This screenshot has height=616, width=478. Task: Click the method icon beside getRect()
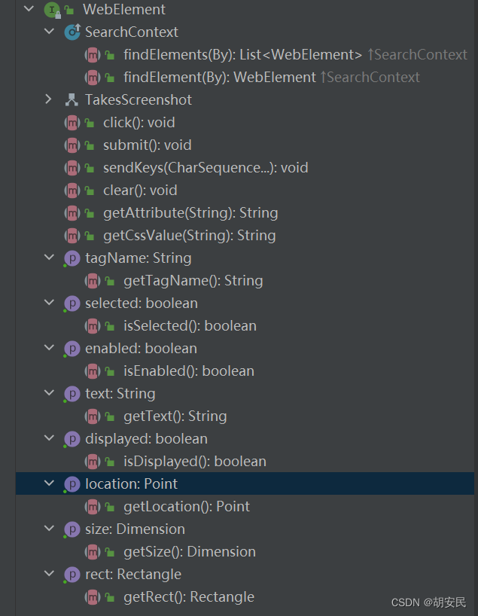point(93,596)
